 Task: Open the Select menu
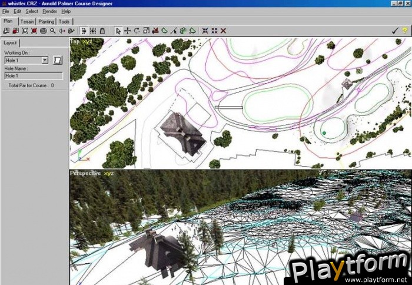[32, 11]
